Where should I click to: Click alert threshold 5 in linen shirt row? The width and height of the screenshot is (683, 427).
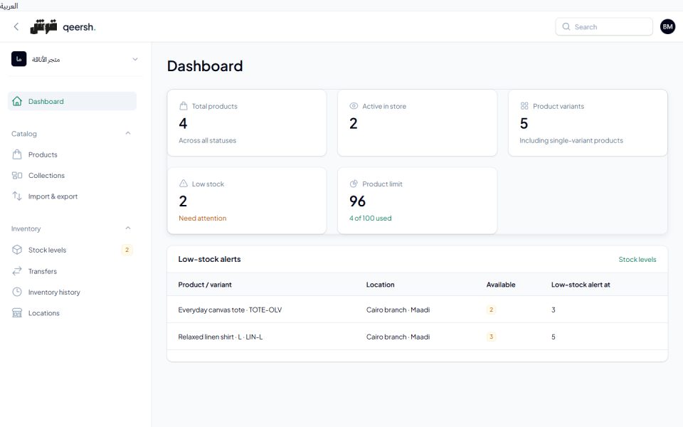[x=554, y=337]
